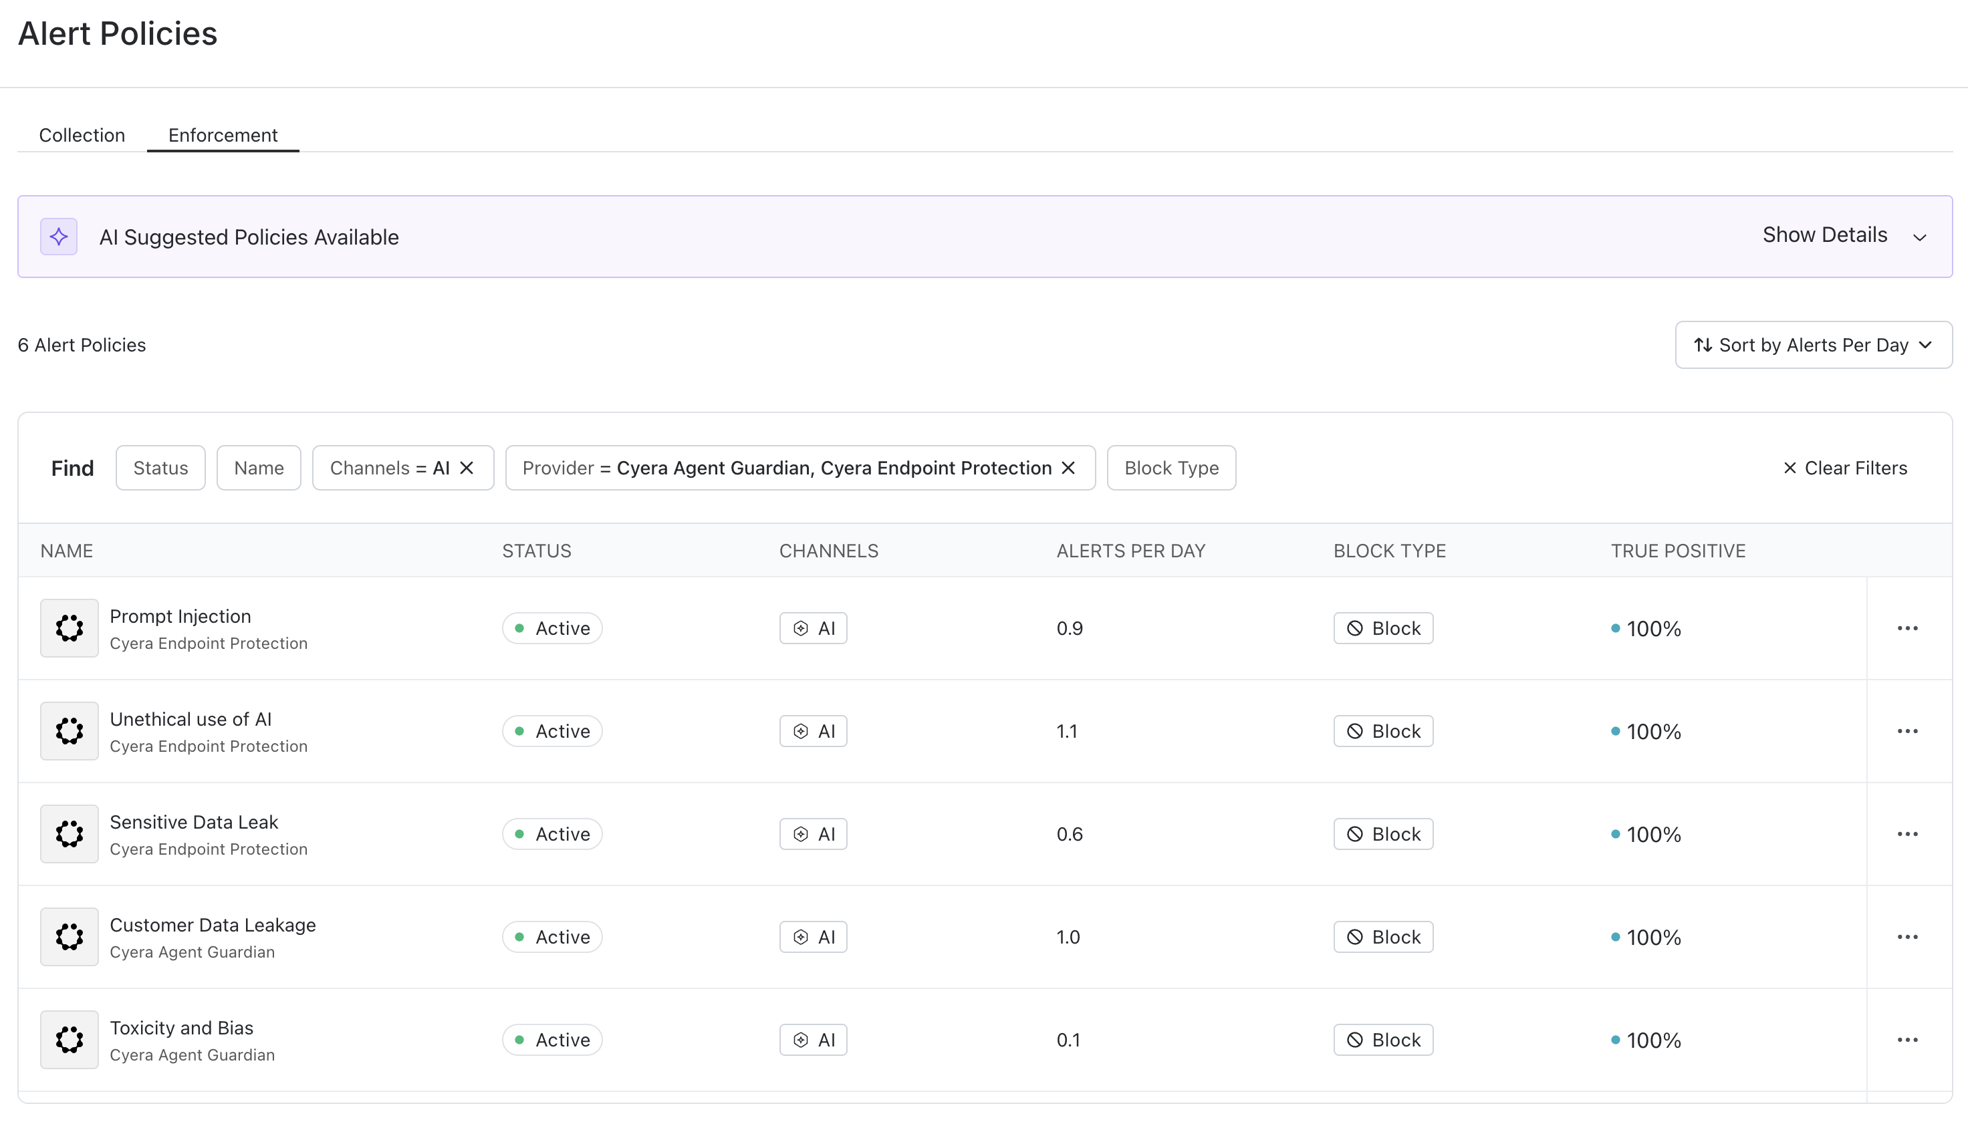Click the 0.1 alerts per day value
The width and height of the screenshot is (1968, 1128).
(1068, 1040)
